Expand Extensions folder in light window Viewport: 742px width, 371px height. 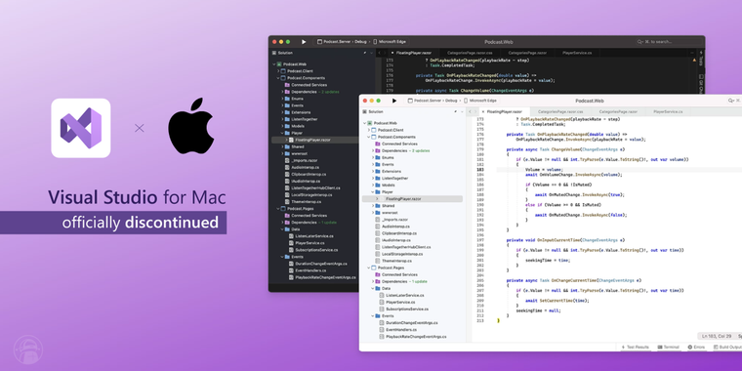pyautogui.click(x=373, y=171)
